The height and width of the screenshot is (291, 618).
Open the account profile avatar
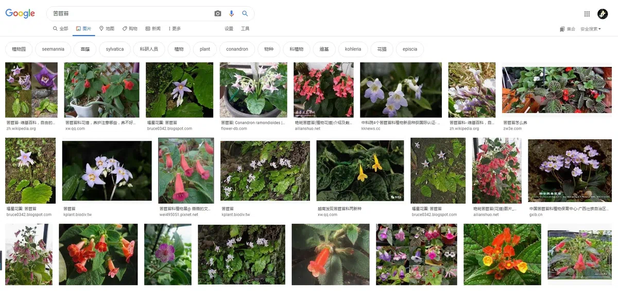click(603, 14)
